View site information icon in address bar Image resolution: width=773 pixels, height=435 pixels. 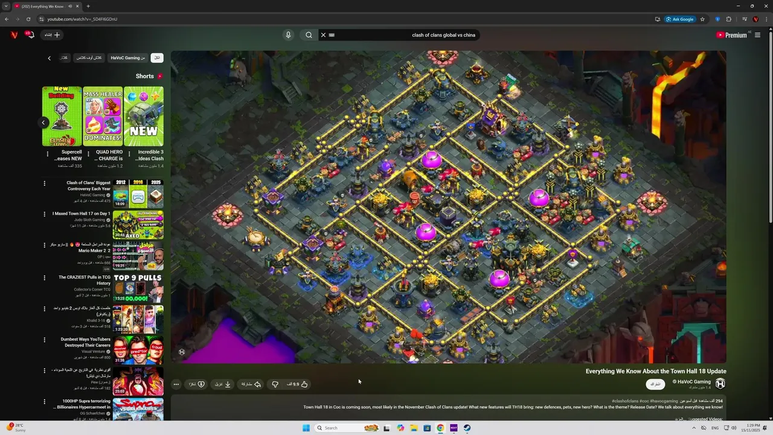point(42,19)
